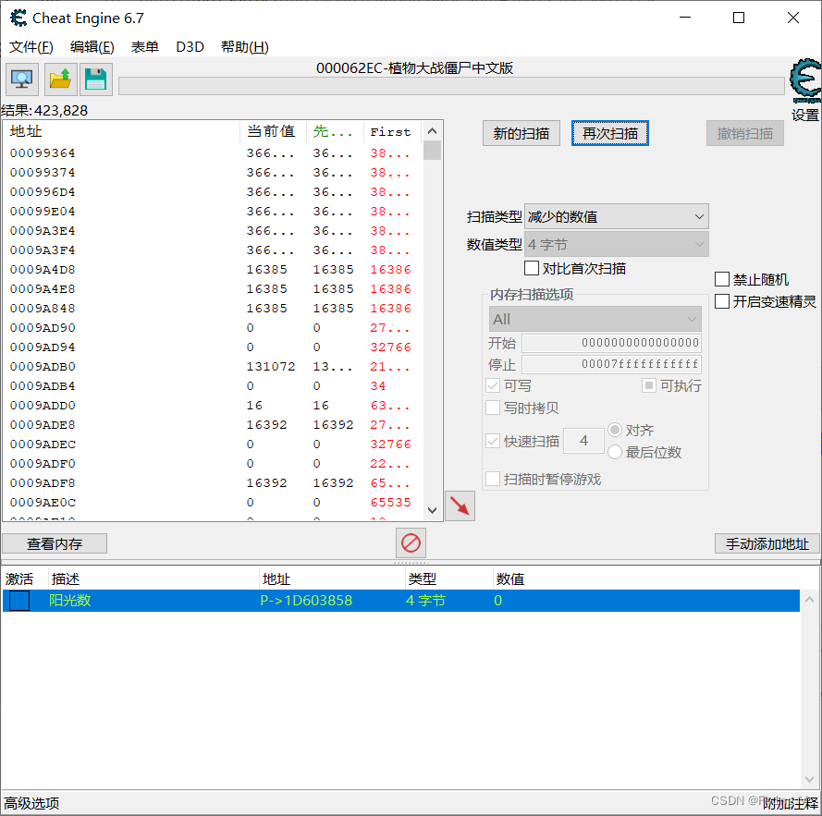
Task: Click the 开始 address input field
Action: 612,343
